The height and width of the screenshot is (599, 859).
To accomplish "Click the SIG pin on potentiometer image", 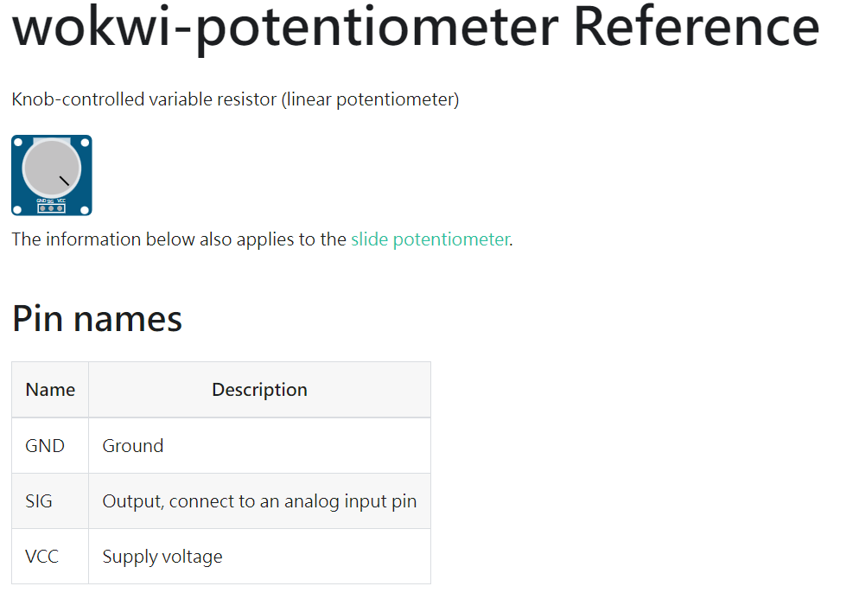I will pyautogui.click(x=51, y=208).
